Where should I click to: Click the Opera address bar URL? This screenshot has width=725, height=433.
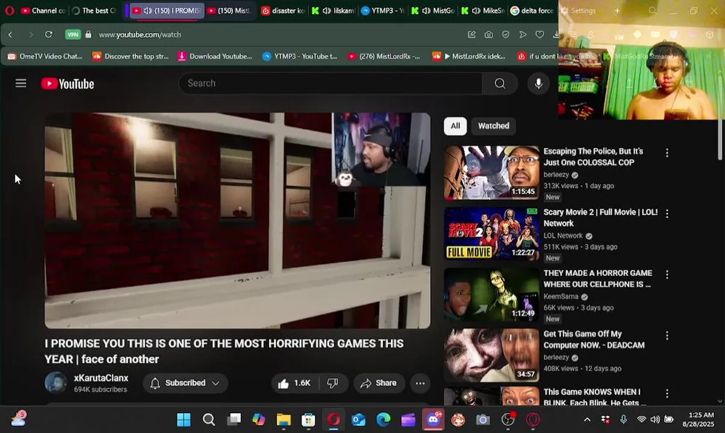coord(140,35)
